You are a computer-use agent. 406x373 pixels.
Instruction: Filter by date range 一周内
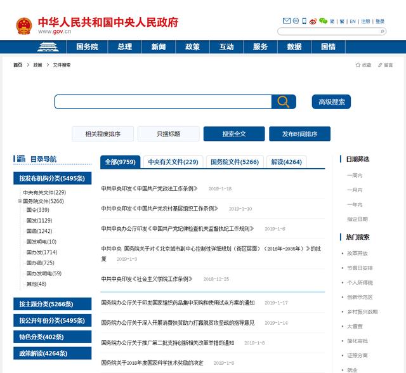354,175
